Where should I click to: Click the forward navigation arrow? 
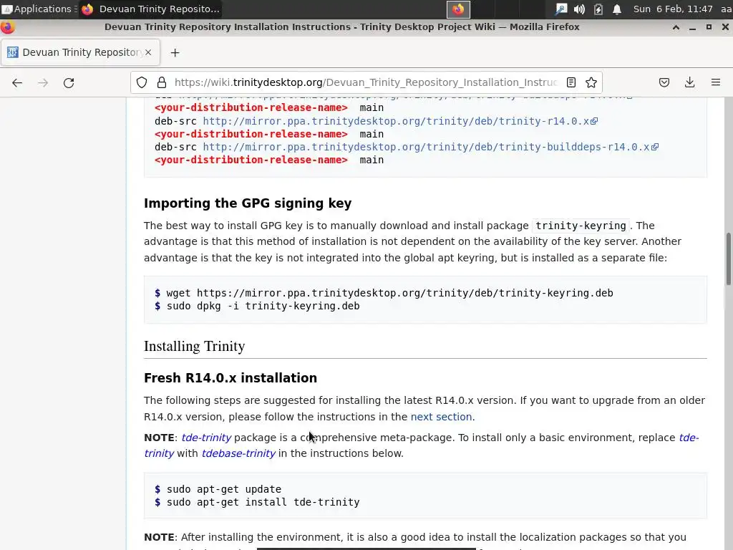coord(43,83)
